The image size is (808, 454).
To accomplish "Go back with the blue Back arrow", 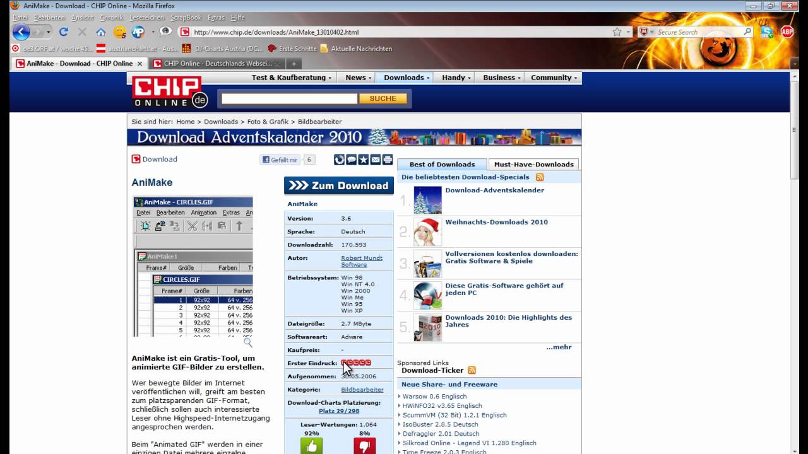I will pyautogui.click(x=21, y=32).
